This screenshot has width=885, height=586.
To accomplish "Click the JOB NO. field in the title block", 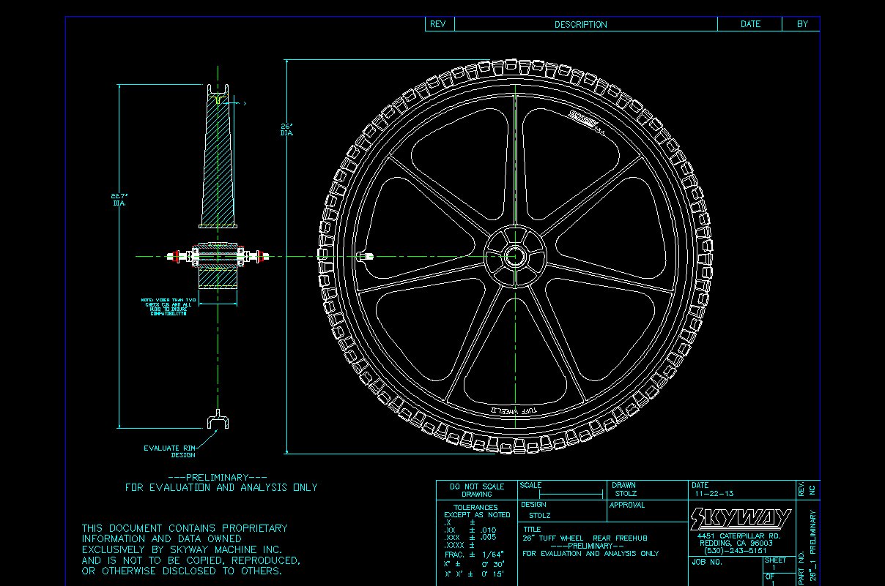I will pos(707,563).
